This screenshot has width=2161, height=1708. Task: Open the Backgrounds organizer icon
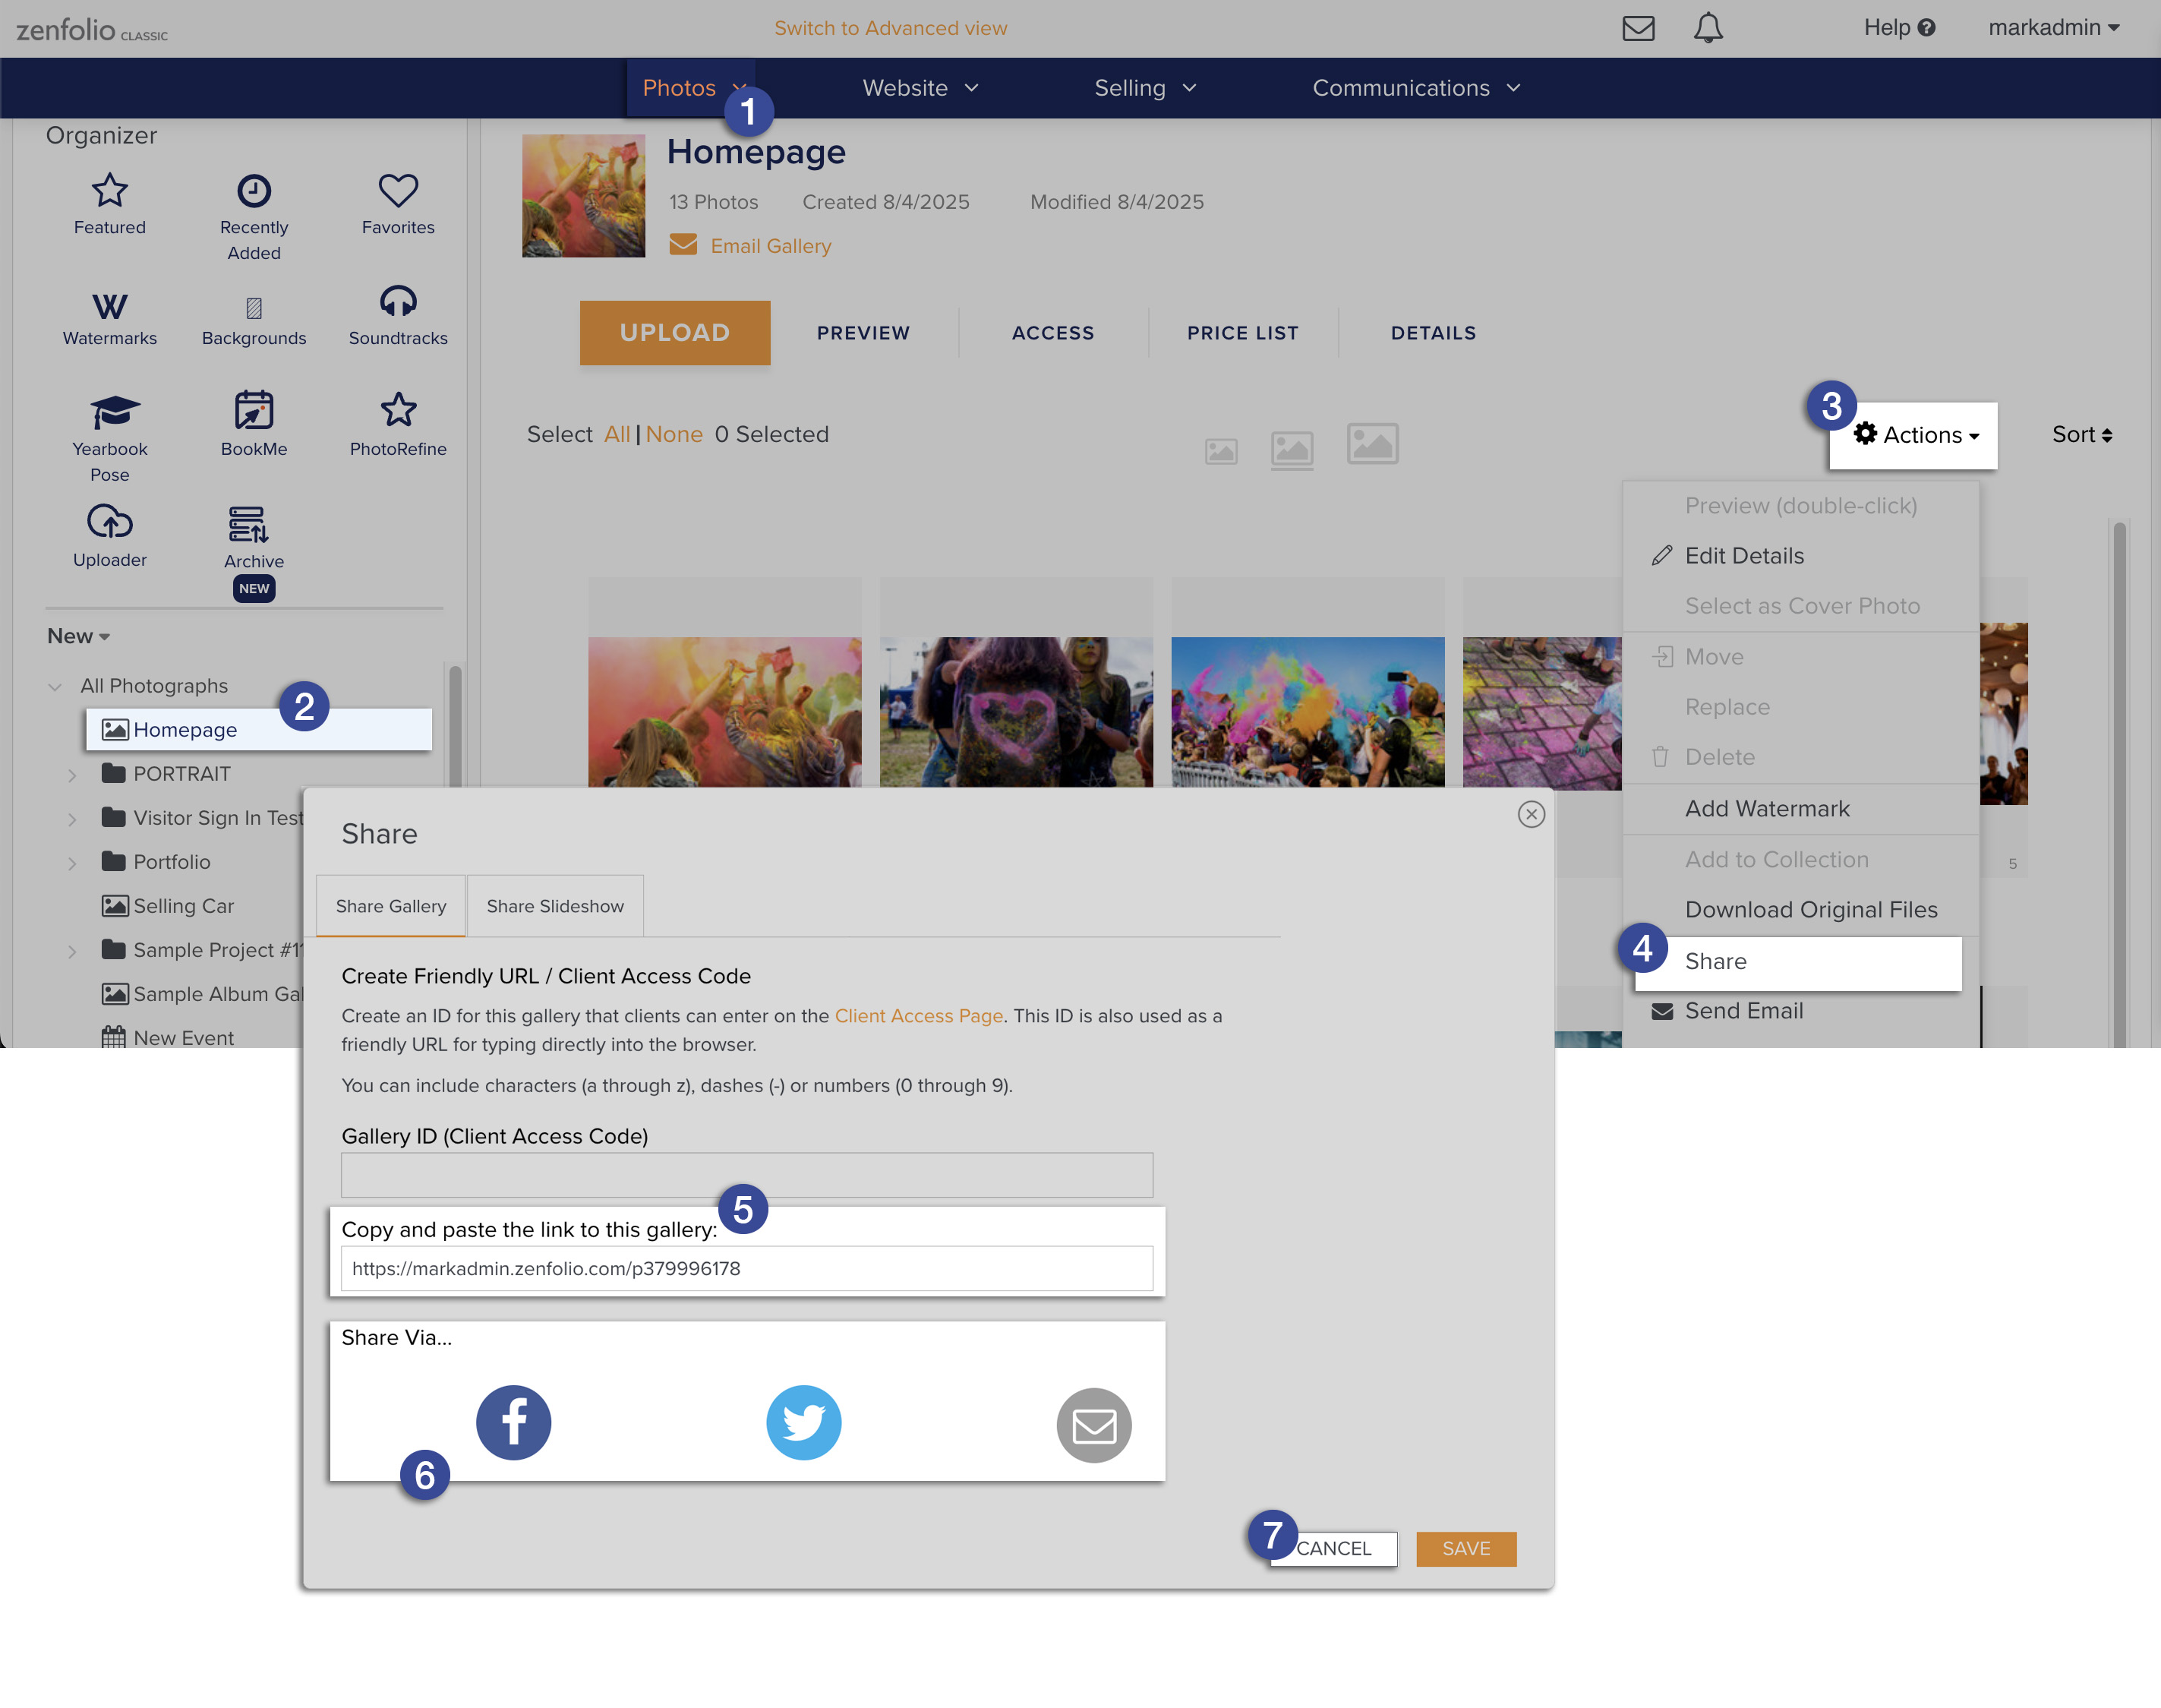[x=254, y=308]
